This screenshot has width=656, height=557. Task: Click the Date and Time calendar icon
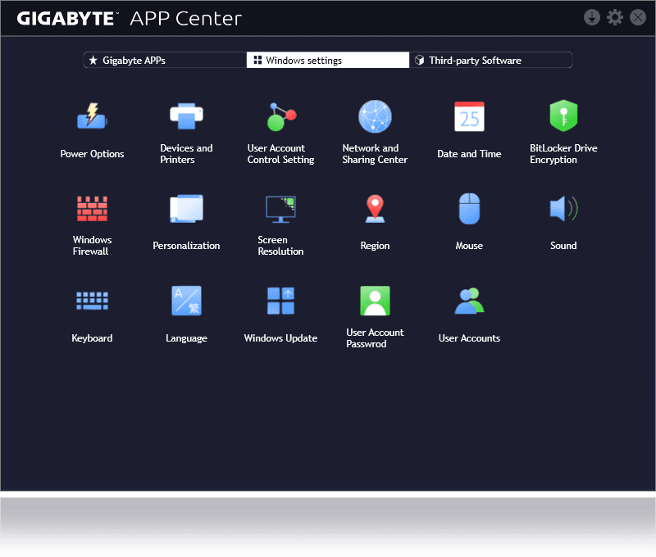point(469,118)
